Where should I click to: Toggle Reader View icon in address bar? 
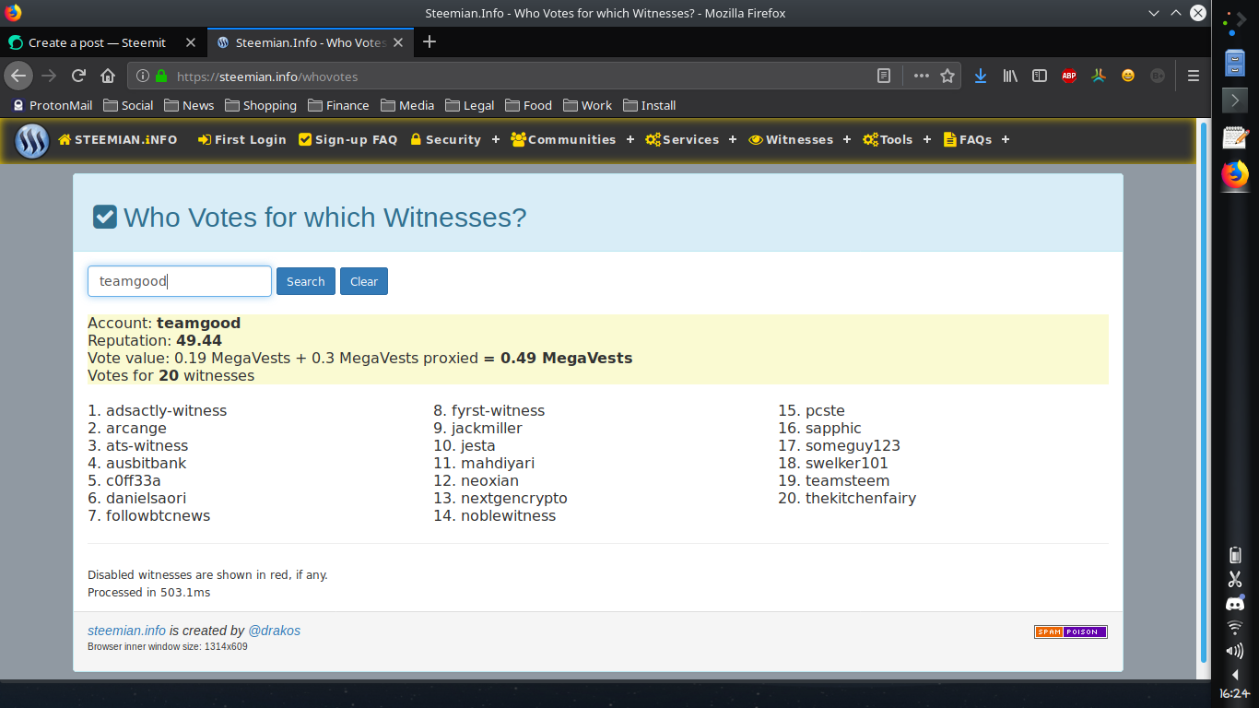click(884, 77)
